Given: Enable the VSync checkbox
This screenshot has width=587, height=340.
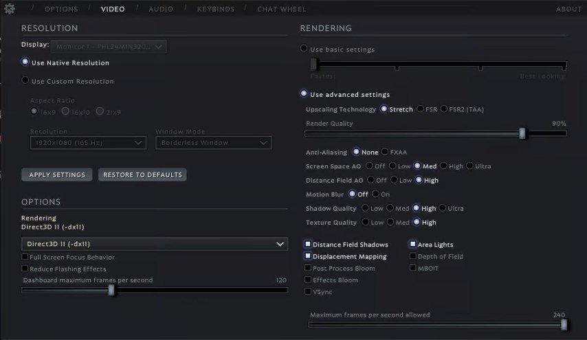Looking at the screenshot, I should coord(309,291).
